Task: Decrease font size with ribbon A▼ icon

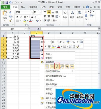Action: tap(36, 17)
